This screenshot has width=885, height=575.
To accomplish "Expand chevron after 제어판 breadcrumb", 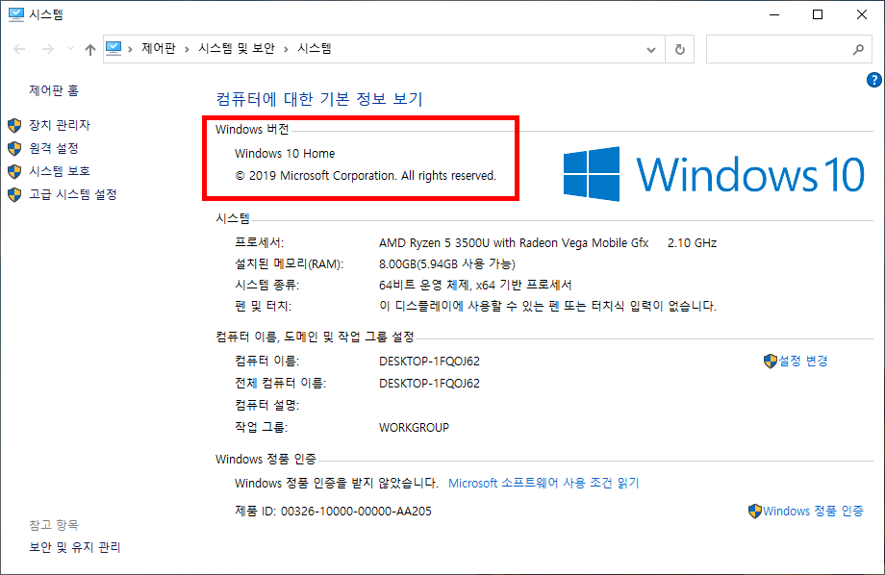I will point(187,49).
